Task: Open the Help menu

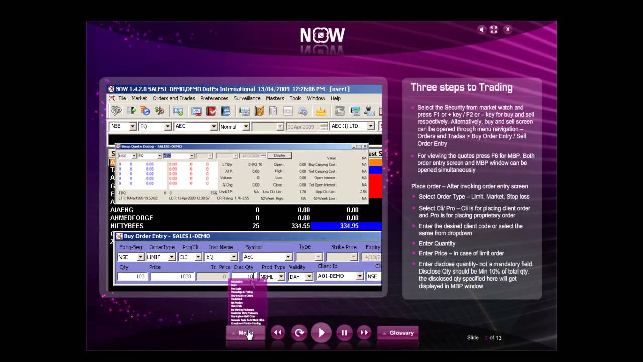Action: pos(335,98)
